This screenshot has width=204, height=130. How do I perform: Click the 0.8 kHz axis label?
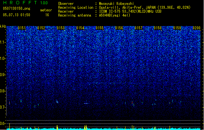pos(3,91)
